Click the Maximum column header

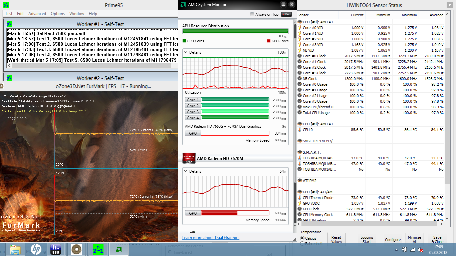click(405, 15)
